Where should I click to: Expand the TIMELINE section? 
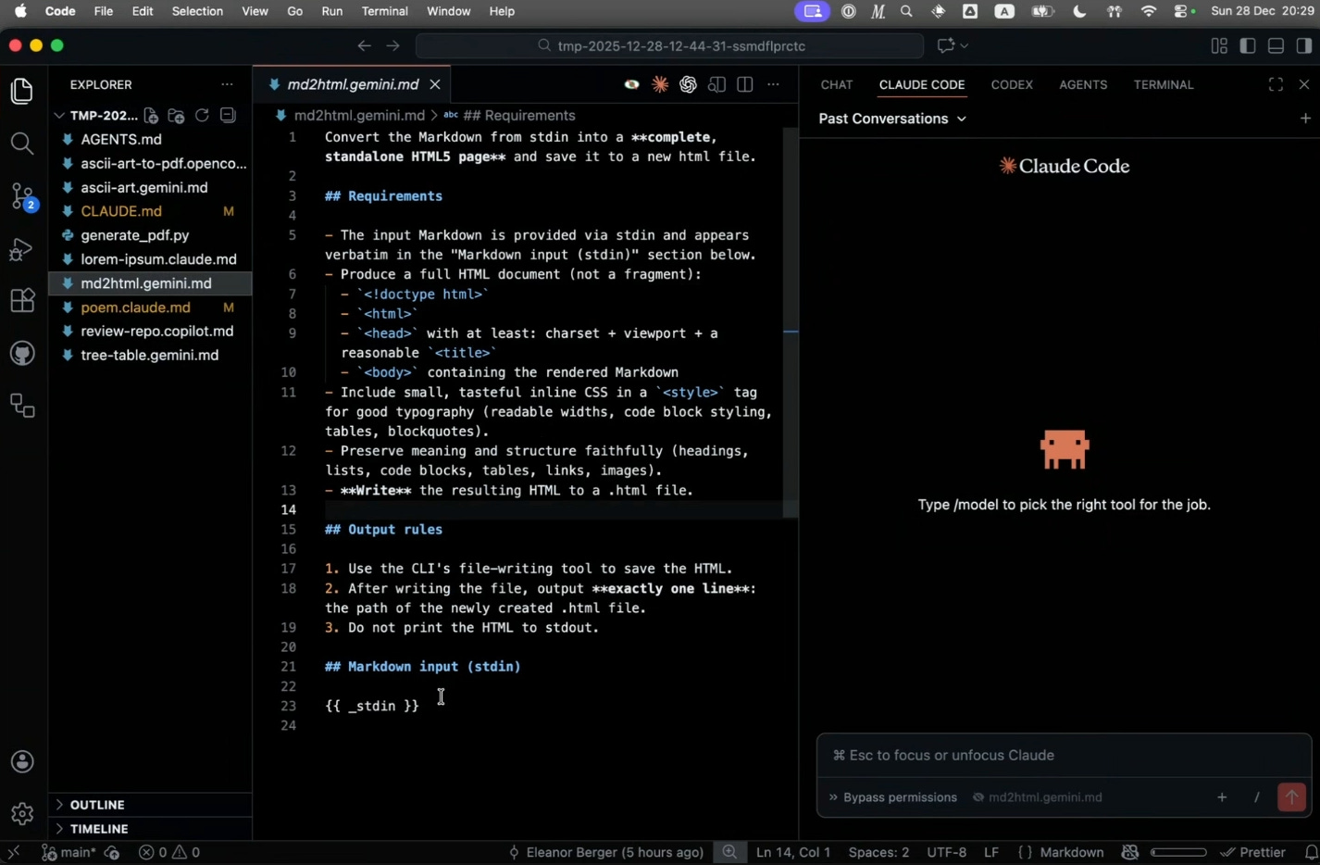[99, 829]
